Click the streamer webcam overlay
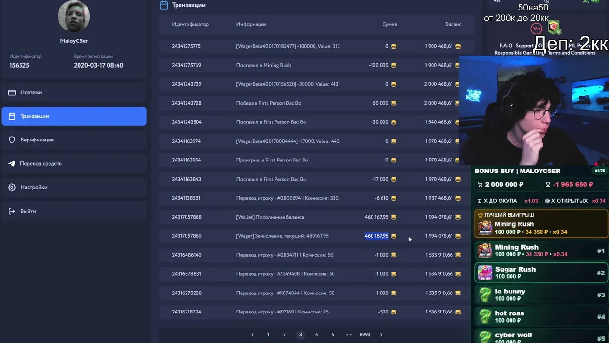Screen dimensions: 609x343 pyautogui.click(x=534, y=111)
